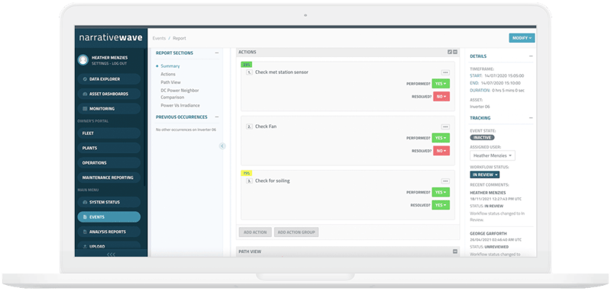Open System Status page
Viewport: 611px width, 291px height.
pos(108,202)
